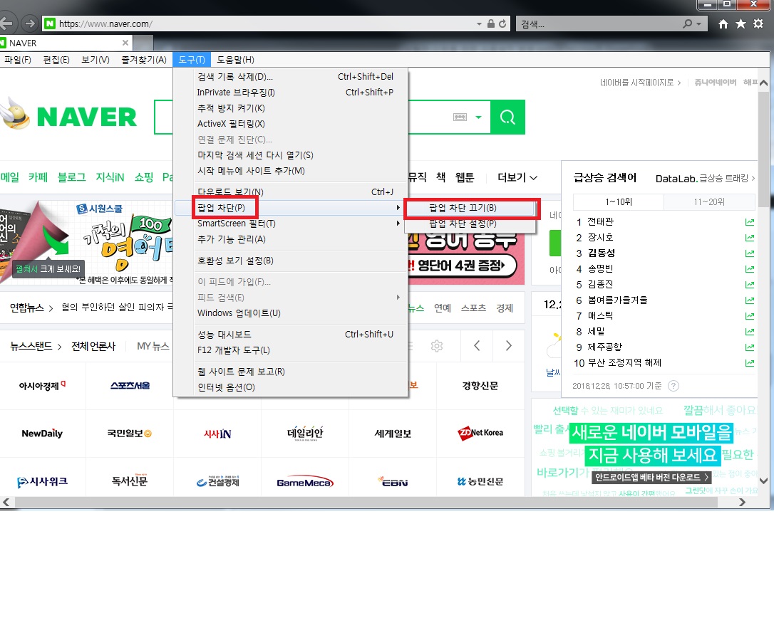The image size is (774, 635).
Task: Click the horizontal scrollbar at page bottom
Action: pyautogui.click(x=366, y=503)
